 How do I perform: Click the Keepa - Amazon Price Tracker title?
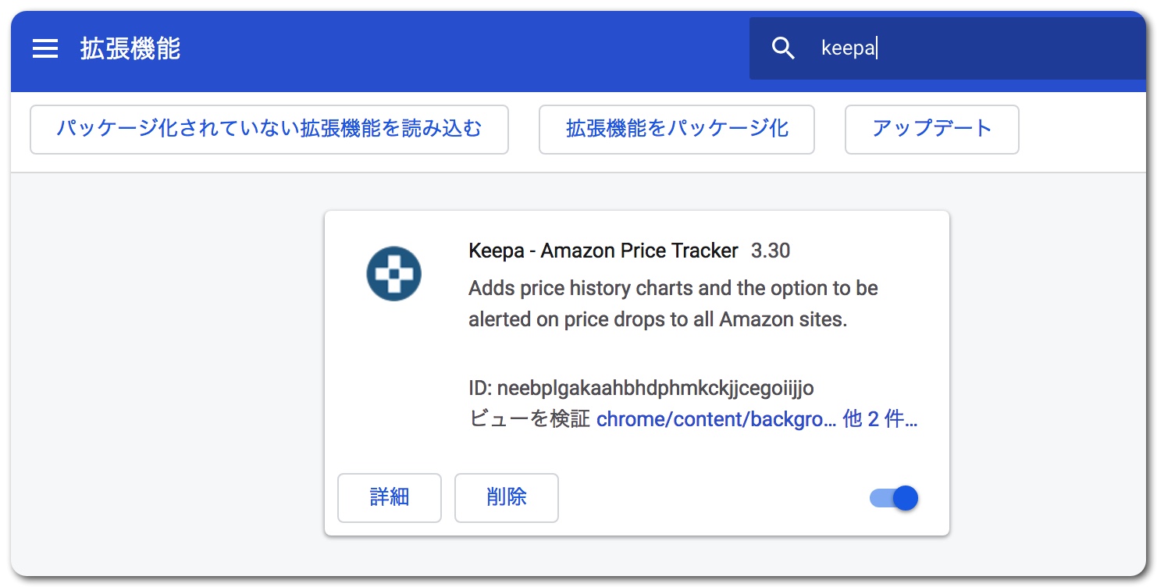603,251
